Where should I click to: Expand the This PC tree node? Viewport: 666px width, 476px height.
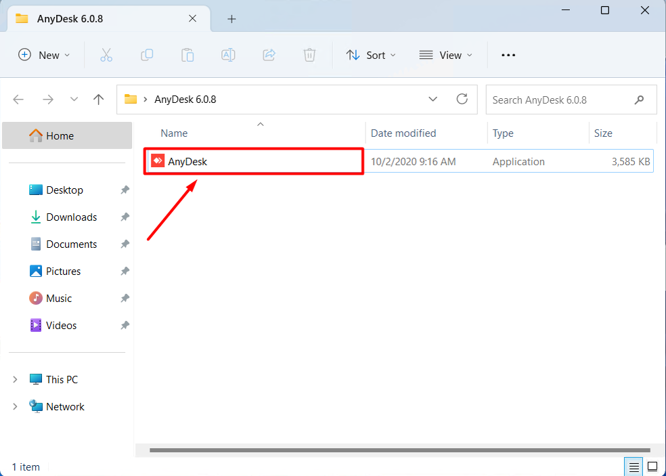click(x=15, y=380)
